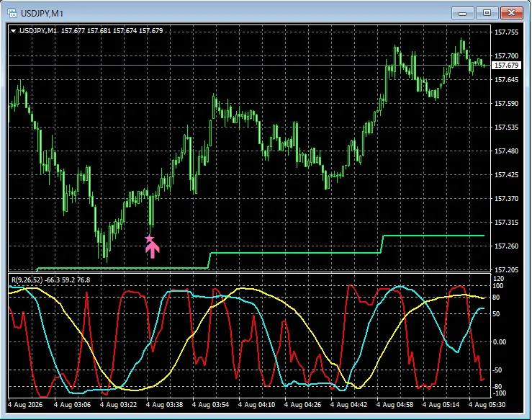Click the 157.425 price scale value
The image size is (532, 420).
pos(507,175)
